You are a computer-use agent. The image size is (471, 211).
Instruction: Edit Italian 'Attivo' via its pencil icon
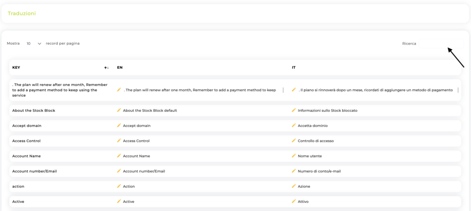294,201
